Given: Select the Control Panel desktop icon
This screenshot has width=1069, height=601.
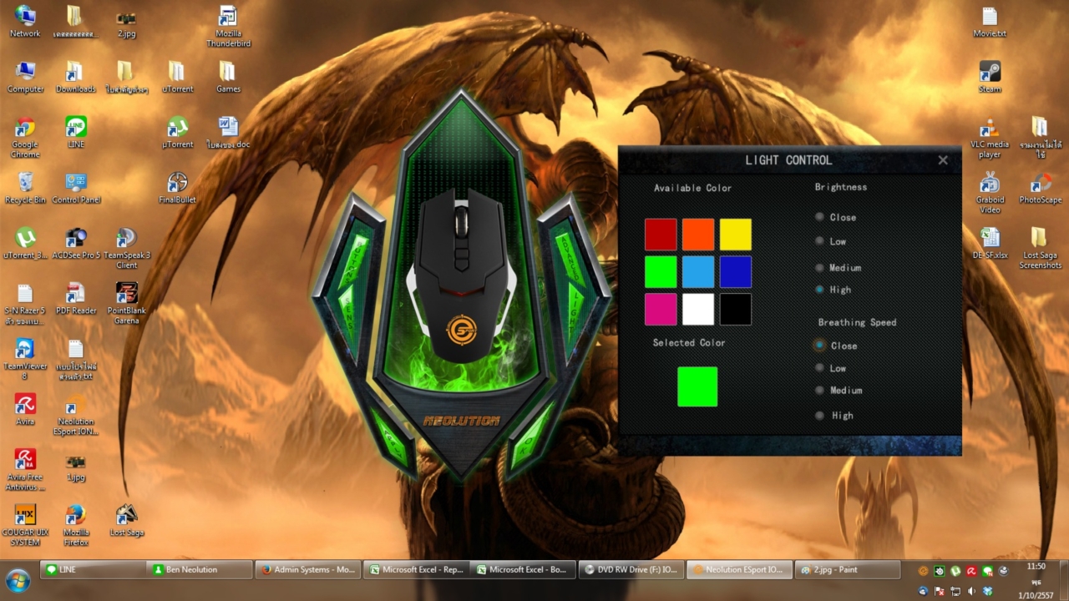Looking at the screenshot, I should point(76,188).
